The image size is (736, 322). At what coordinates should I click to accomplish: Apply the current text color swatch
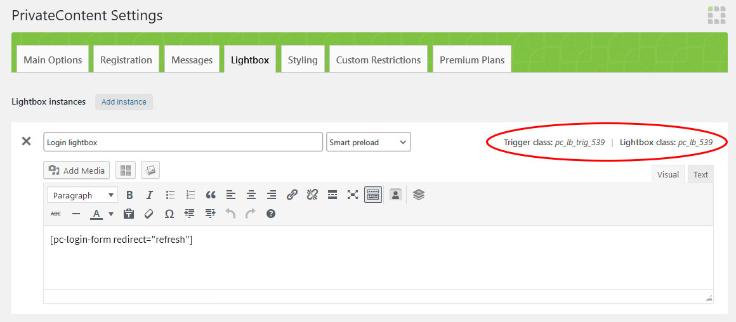pyautogui.click(x=96, y=214)
